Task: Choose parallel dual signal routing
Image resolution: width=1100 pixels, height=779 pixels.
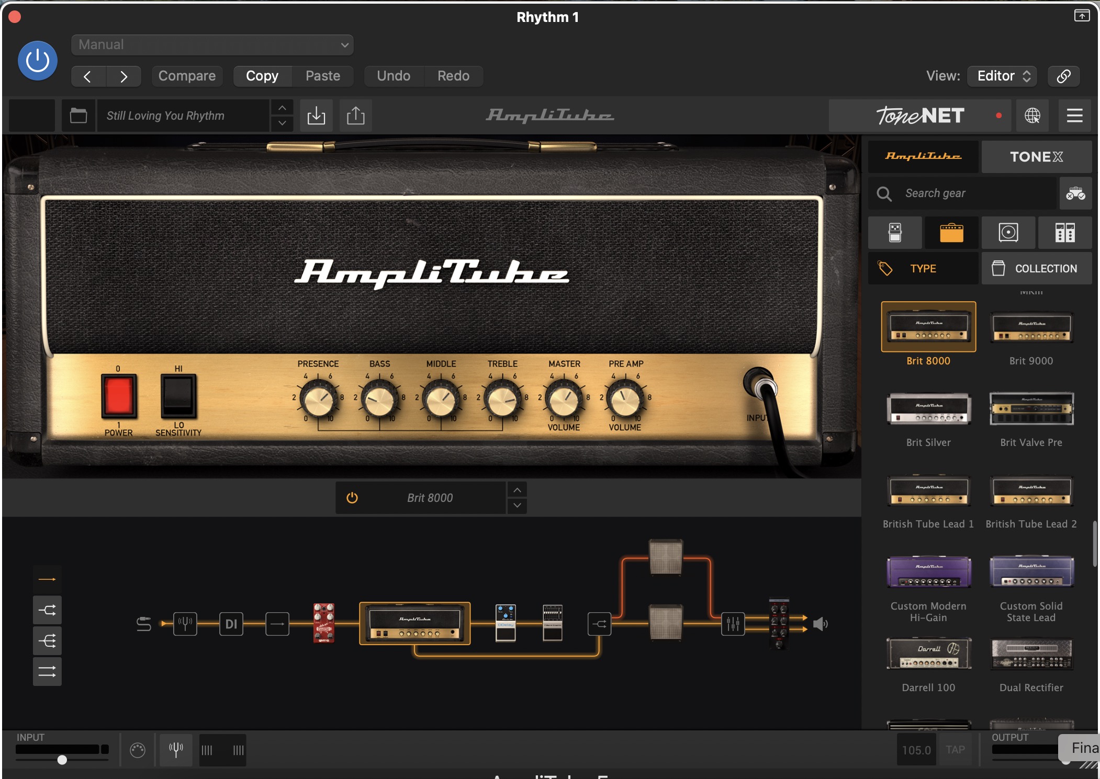Action: pos(47,671)
